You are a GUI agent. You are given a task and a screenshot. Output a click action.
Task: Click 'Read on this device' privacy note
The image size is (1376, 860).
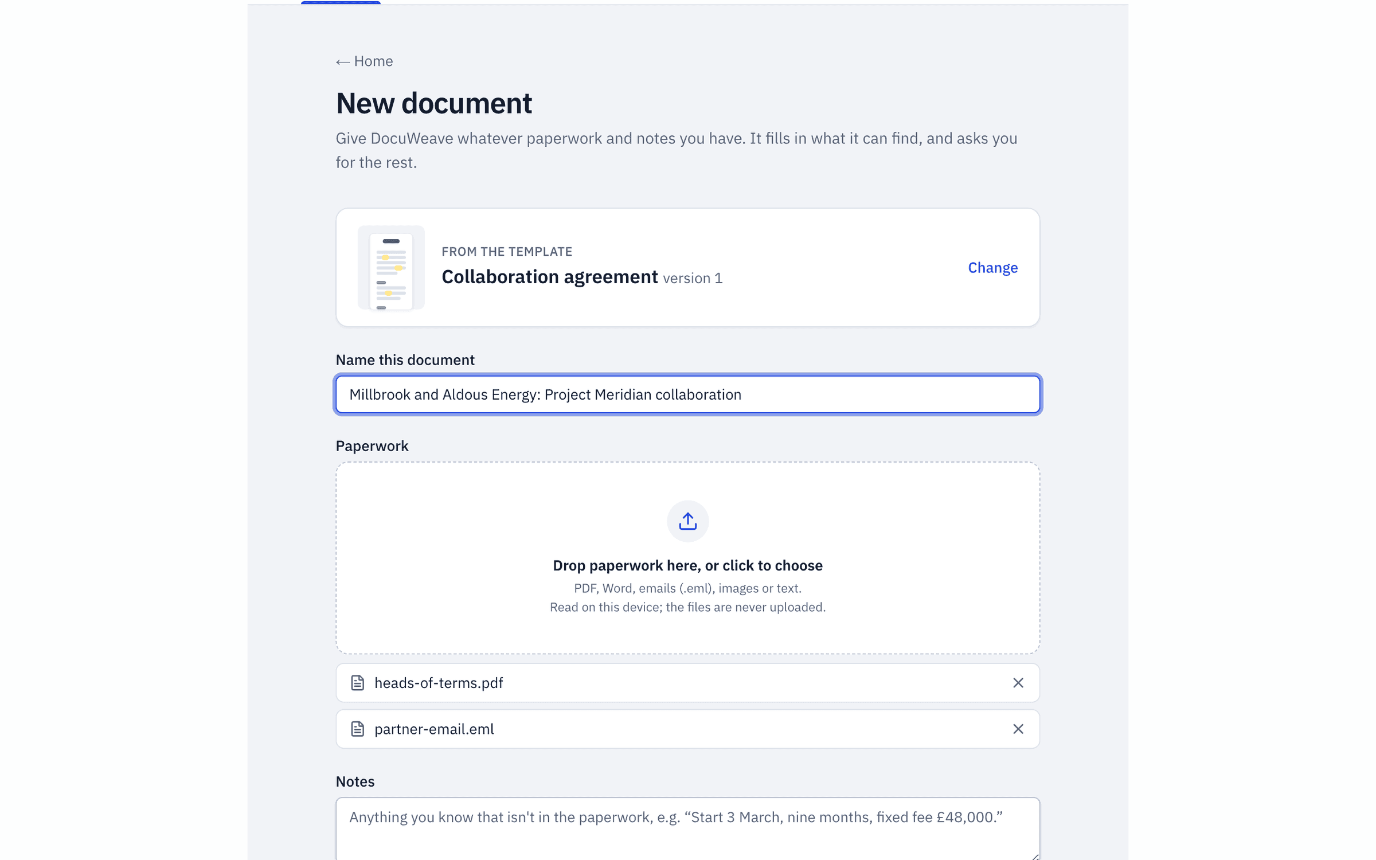(x=687, y=607)
